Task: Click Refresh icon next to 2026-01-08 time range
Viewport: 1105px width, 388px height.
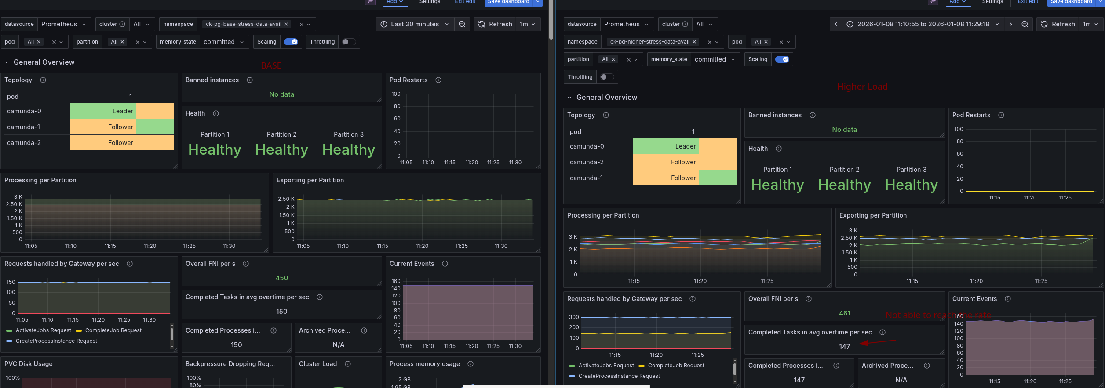Action: 1058,24
